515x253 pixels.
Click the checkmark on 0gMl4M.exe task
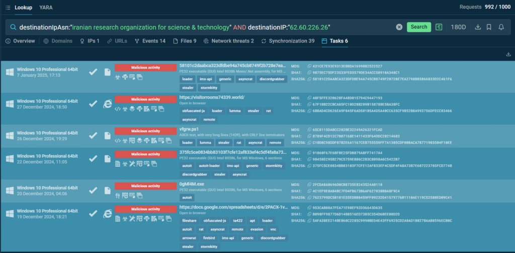point(93,191)
